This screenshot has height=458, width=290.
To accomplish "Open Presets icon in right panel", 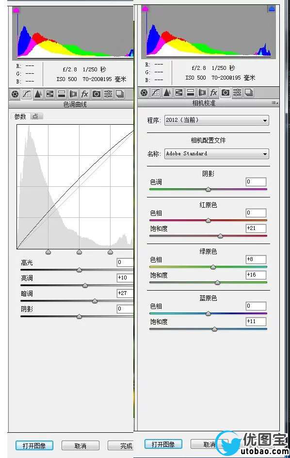I will 237,93.
